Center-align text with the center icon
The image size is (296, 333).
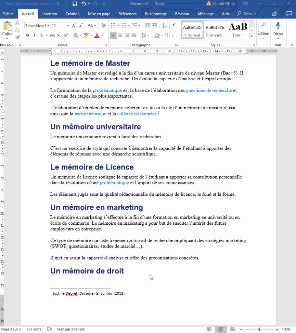pos(120,35)
